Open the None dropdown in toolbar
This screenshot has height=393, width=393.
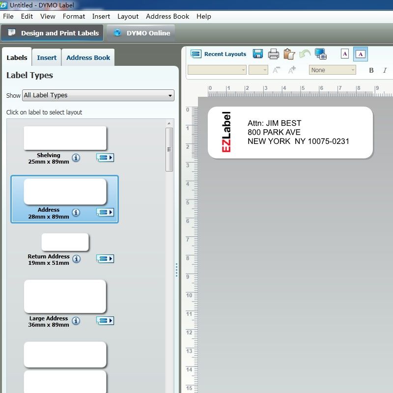click(332, 70)
